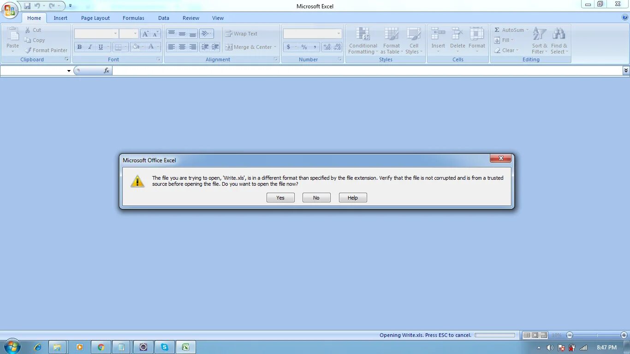Toggle Align Text Right
The width and height of the screenshot is (630, 354).
[x=193, y=47]
